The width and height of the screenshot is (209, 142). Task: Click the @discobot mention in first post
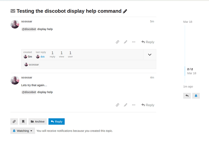[29, 29]
